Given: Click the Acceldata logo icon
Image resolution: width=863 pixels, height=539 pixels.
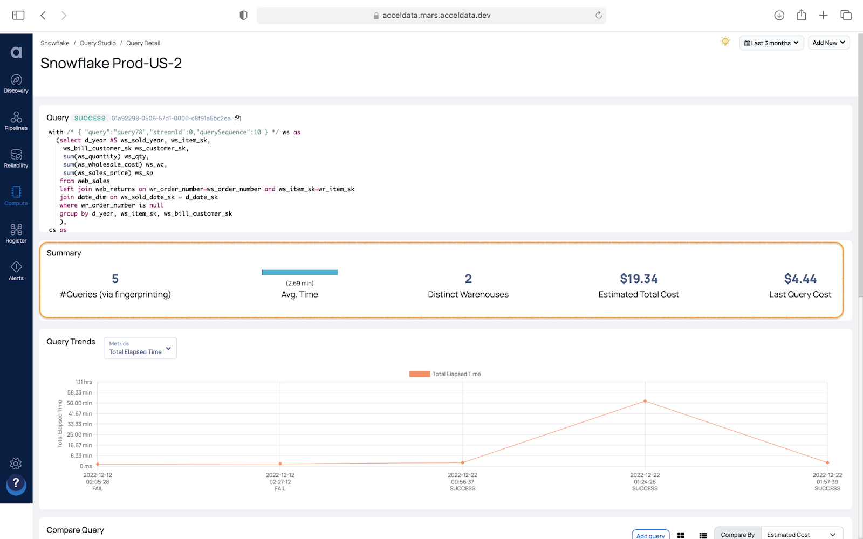Looking at the screenshot, I should coord(16,52).
